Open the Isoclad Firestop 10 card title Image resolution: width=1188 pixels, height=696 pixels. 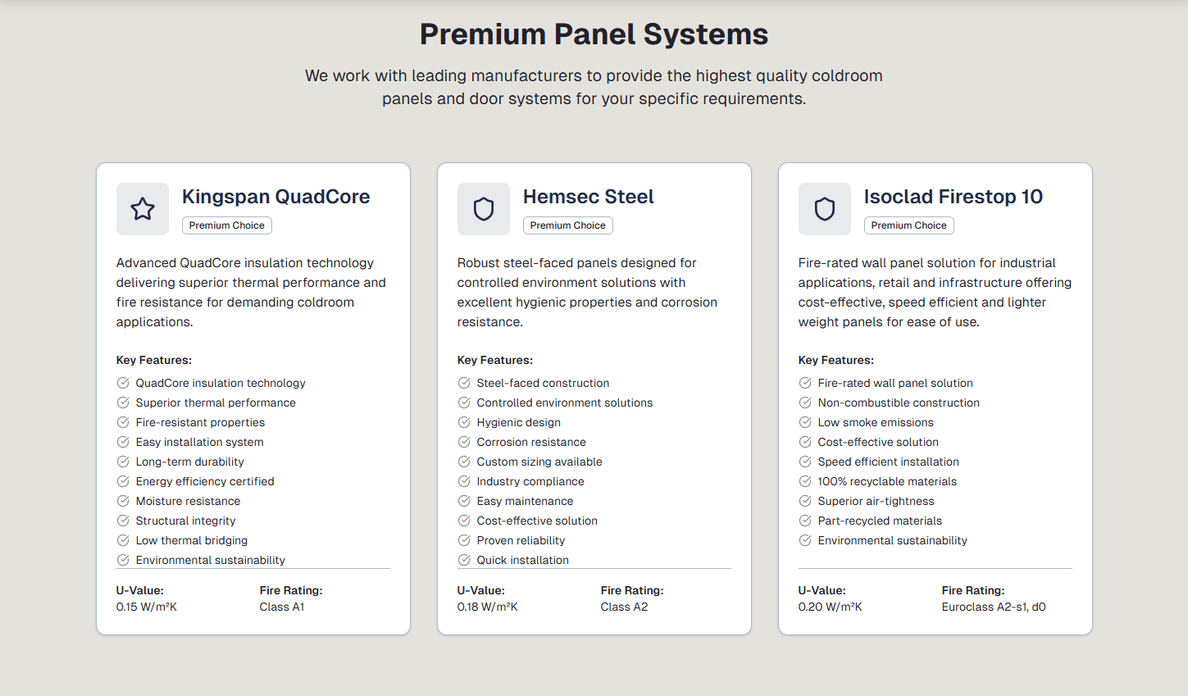pyautogui.click(x=953, y=197)
